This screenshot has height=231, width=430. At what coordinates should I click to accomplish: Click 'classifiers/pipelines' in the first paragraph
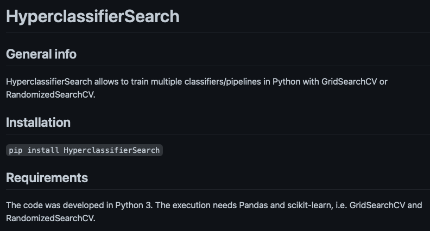coord(223,82)
